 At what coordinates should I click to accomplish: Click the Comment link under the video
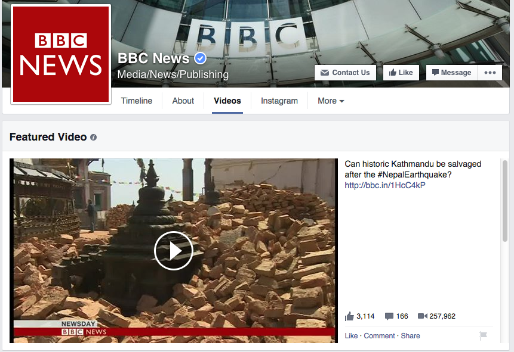[x=379, y=336]
